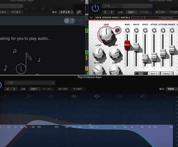Click the SENS knob
Screen dimensions: 178x147
pyautogui.click(x=106, y=34)
